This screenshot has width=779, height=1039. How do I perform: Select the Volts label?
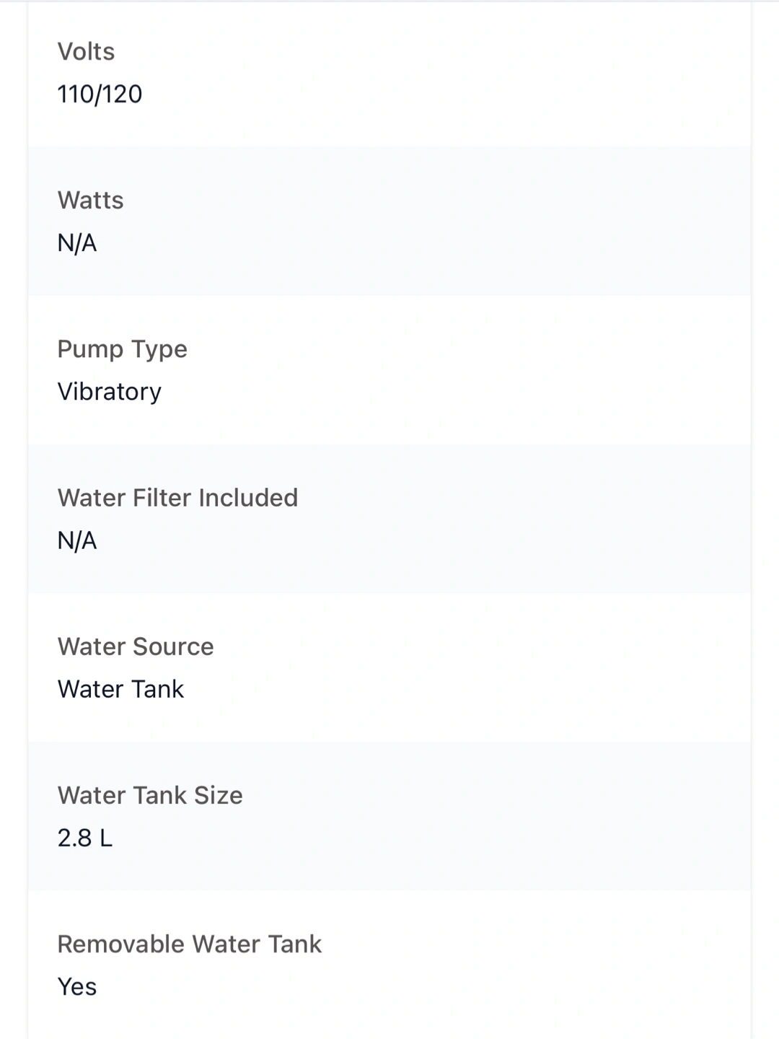coord(86,52)
